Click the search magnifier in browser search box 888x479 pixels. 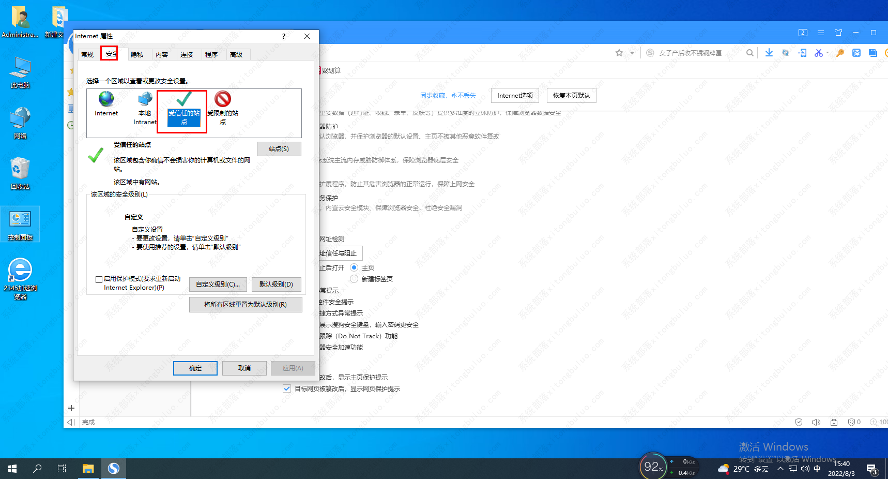tap(749, 53)
